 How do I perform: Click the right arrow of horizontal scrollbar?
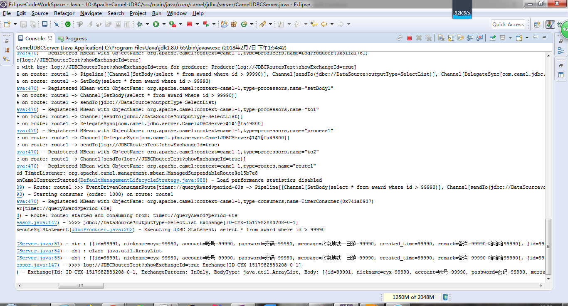coord(542,286)
